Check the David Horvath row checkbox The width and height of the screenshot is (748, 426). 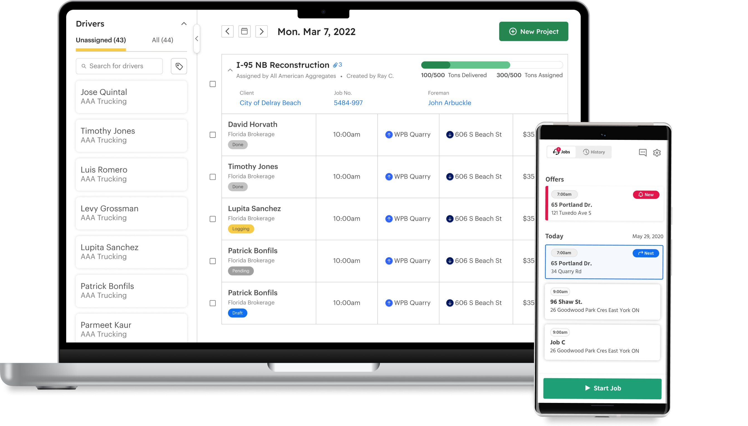point(213,135)
